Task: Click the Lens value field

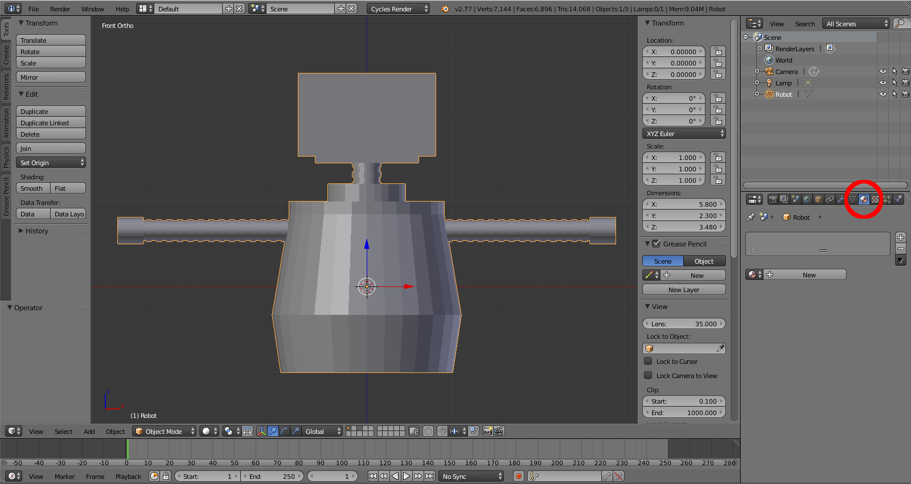Action: (684, 324)
